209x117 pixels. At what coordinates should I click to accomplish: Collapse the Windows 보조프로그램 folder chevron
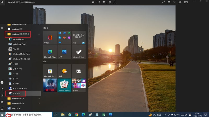[x=39, y=34]
